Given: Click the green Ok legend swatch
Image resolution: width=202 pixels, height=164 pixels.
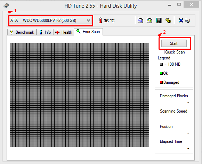Looking at the screenshot, I should 161,73.
